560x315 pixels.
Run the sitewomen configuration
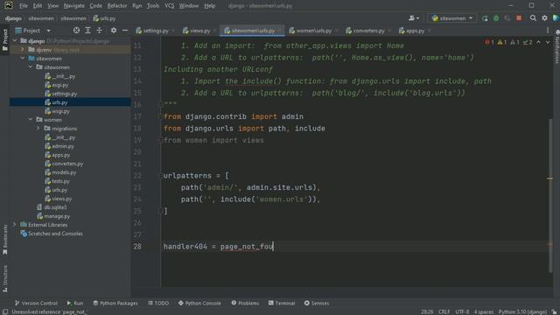point(485,18)
